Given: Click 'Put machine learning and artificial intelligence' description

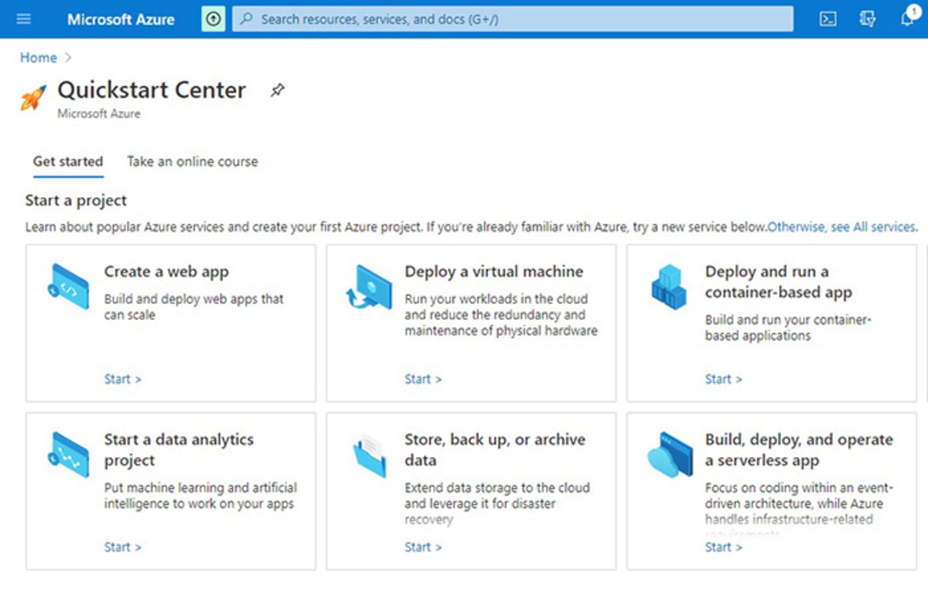Looking at the screenshot, I should tap(201, 495).
